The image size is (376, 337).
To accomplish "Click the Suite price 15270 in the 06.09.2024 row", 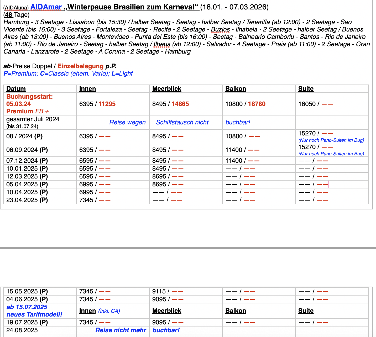I will [x=307, y=147].
